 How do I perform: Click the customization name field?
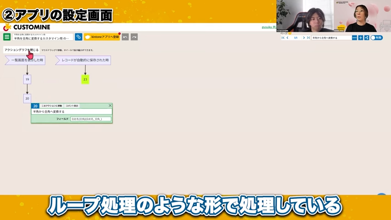(43, 37)
